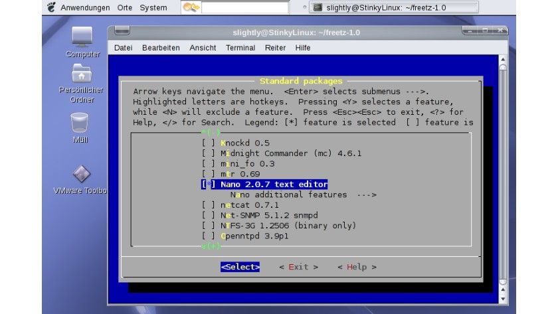The image size is (558, 314).
Task: Click the terminal vertical scrollbar track
Action: click(503, 174)
